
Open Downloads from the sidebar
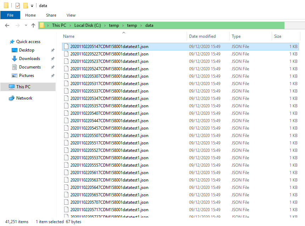click(x=29, y=59)
